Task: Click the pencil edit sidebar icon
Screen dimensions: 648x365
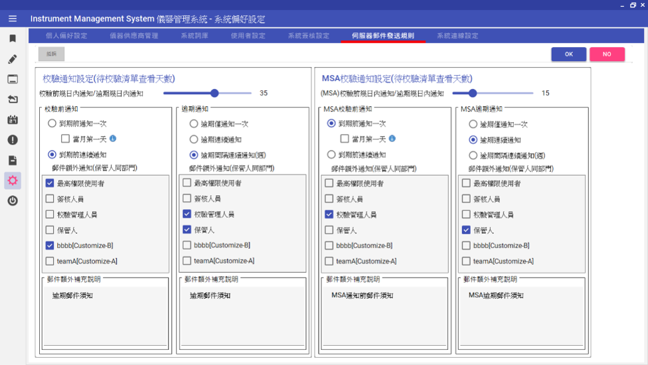Action: click(13, 59)
